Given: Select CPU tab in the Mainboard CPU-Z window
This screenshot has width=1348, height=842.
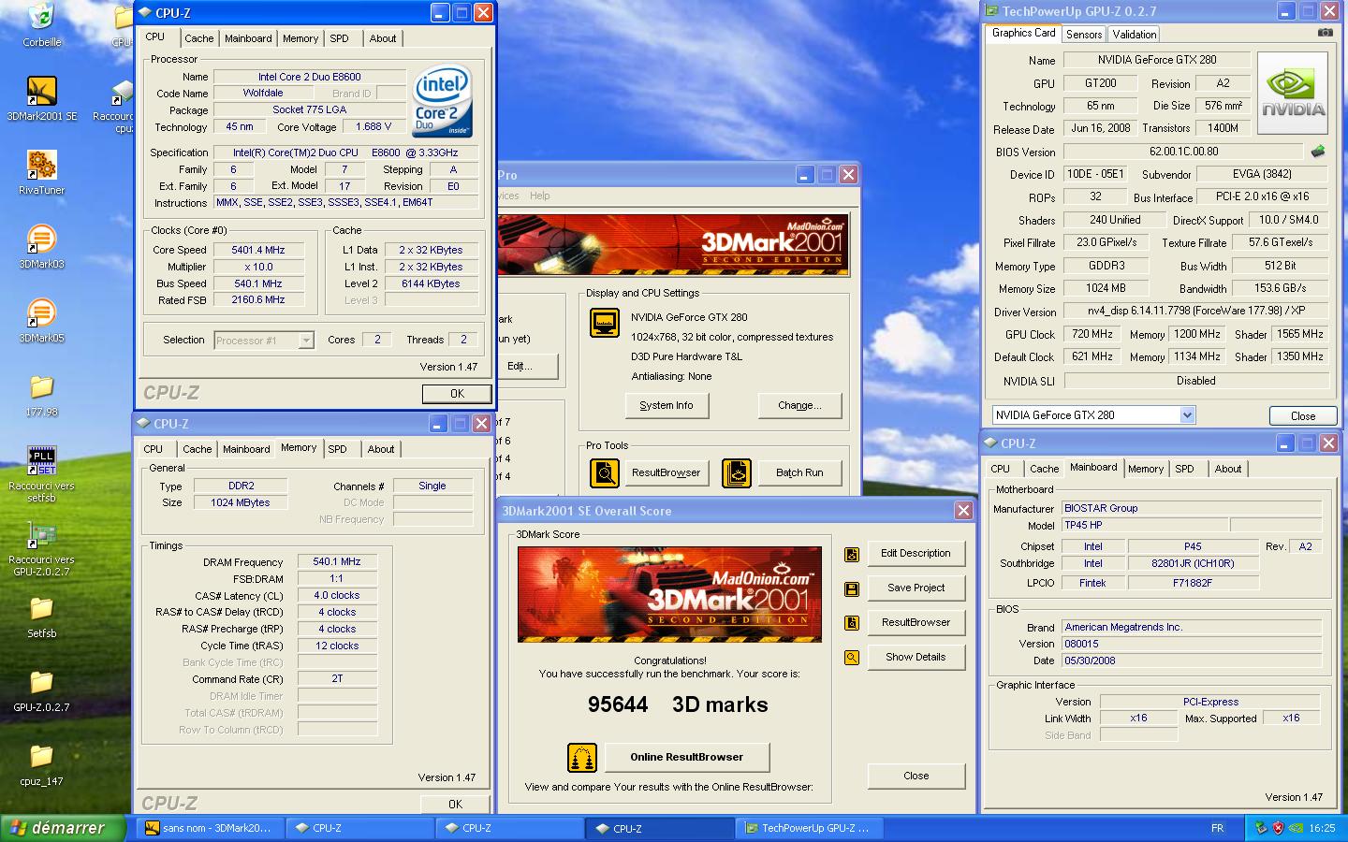Looking at the screenshot, I should (x=1000, y=469).
